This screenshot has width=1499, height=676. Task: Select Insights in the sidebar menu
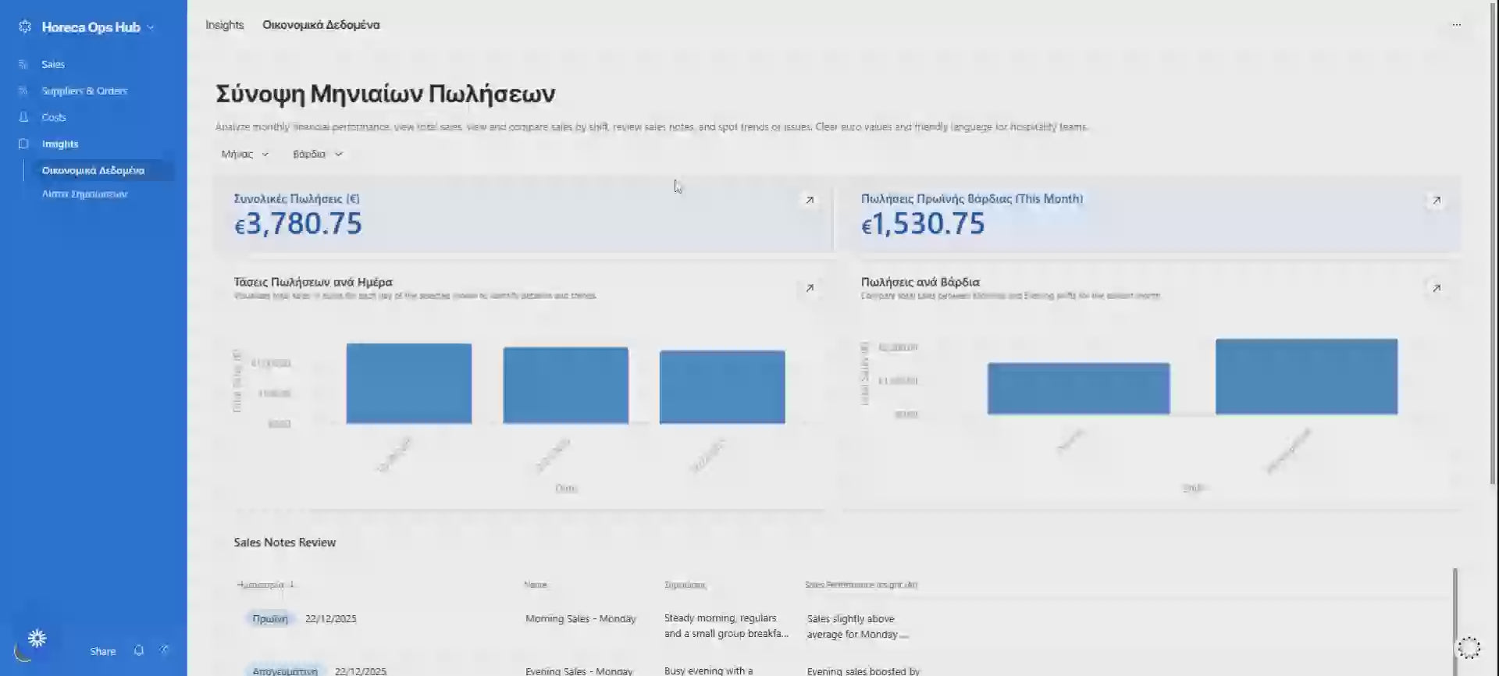(x=60, y=144)
